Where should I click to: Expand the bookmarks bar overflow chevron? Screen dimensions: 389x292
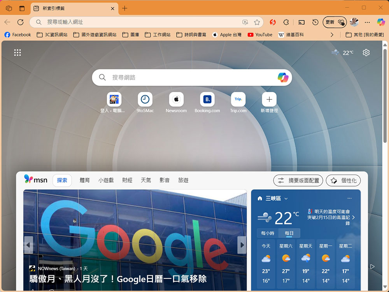coord(332,35)
